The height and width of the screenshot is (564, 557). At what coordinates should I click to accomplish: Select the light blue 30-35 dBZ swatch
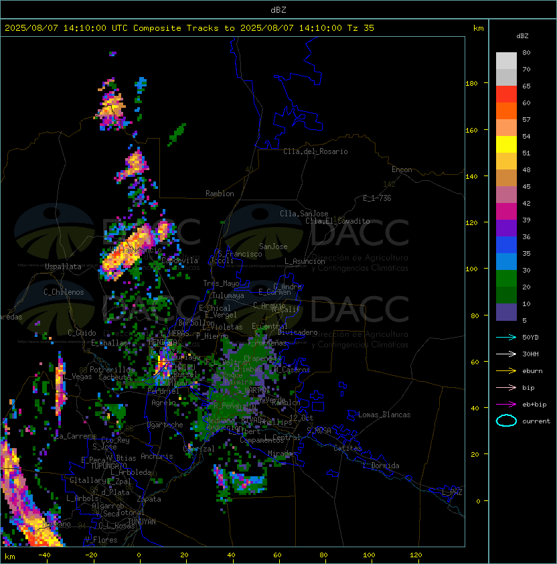point(506,261)
